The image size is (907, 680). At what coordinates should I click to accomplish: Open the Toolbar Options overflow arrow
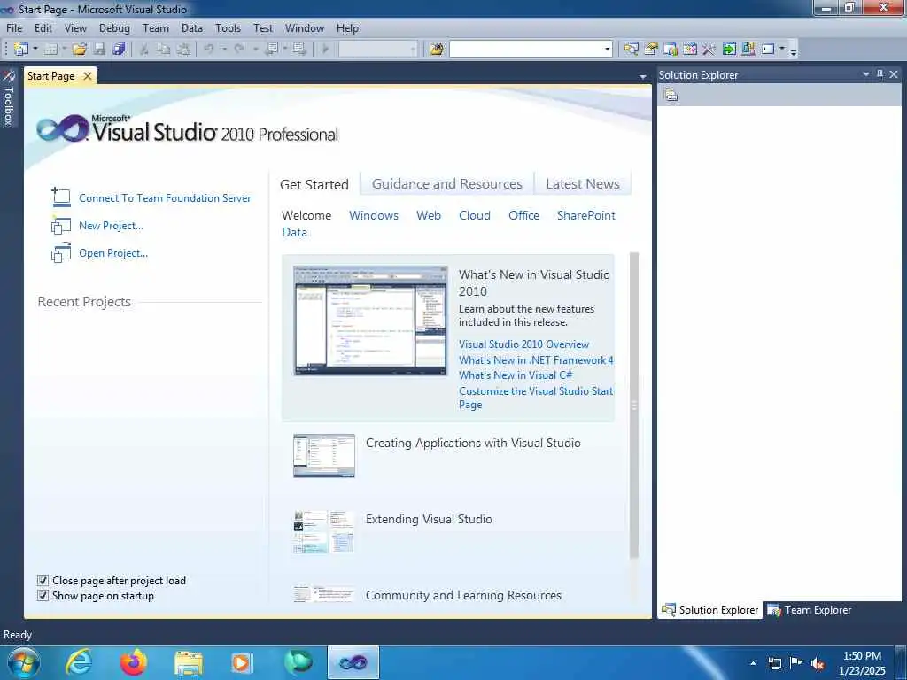click(794, 50)
